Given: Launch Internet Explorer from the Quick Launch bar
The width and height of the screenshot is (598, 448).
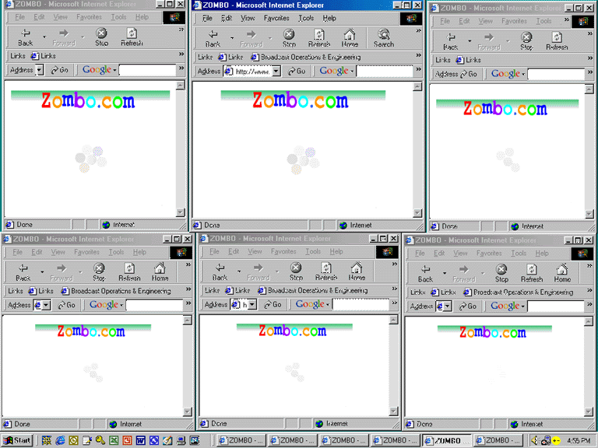Looking at the screenshot, I should point(60,440).
